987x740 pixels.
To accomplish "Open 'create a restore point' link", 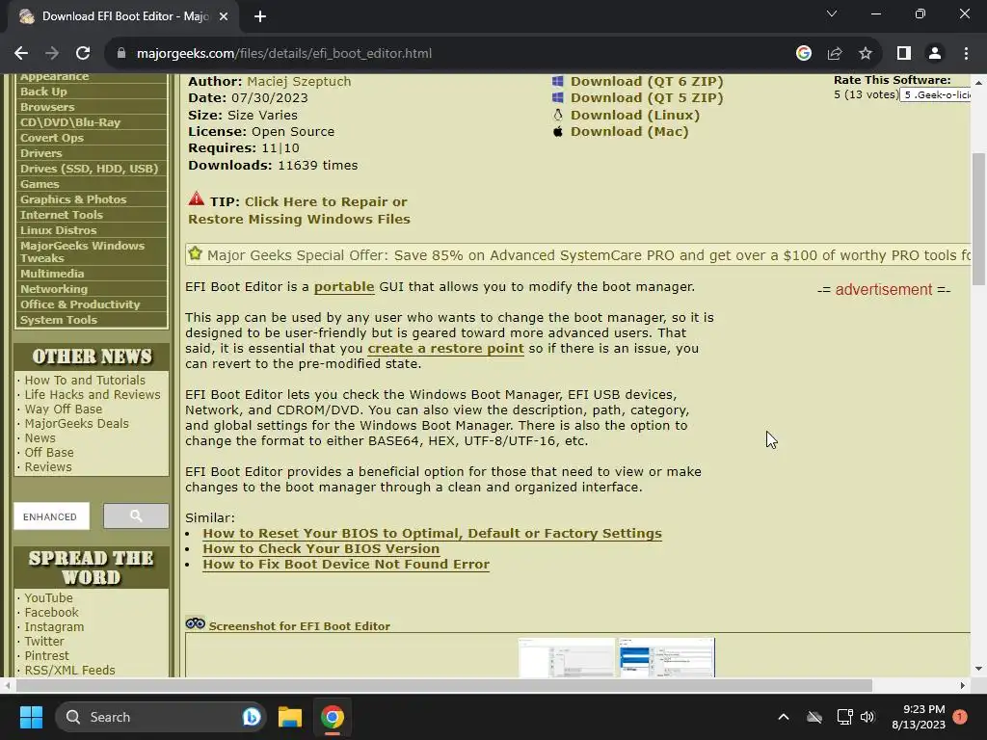I will click(445, 349).
